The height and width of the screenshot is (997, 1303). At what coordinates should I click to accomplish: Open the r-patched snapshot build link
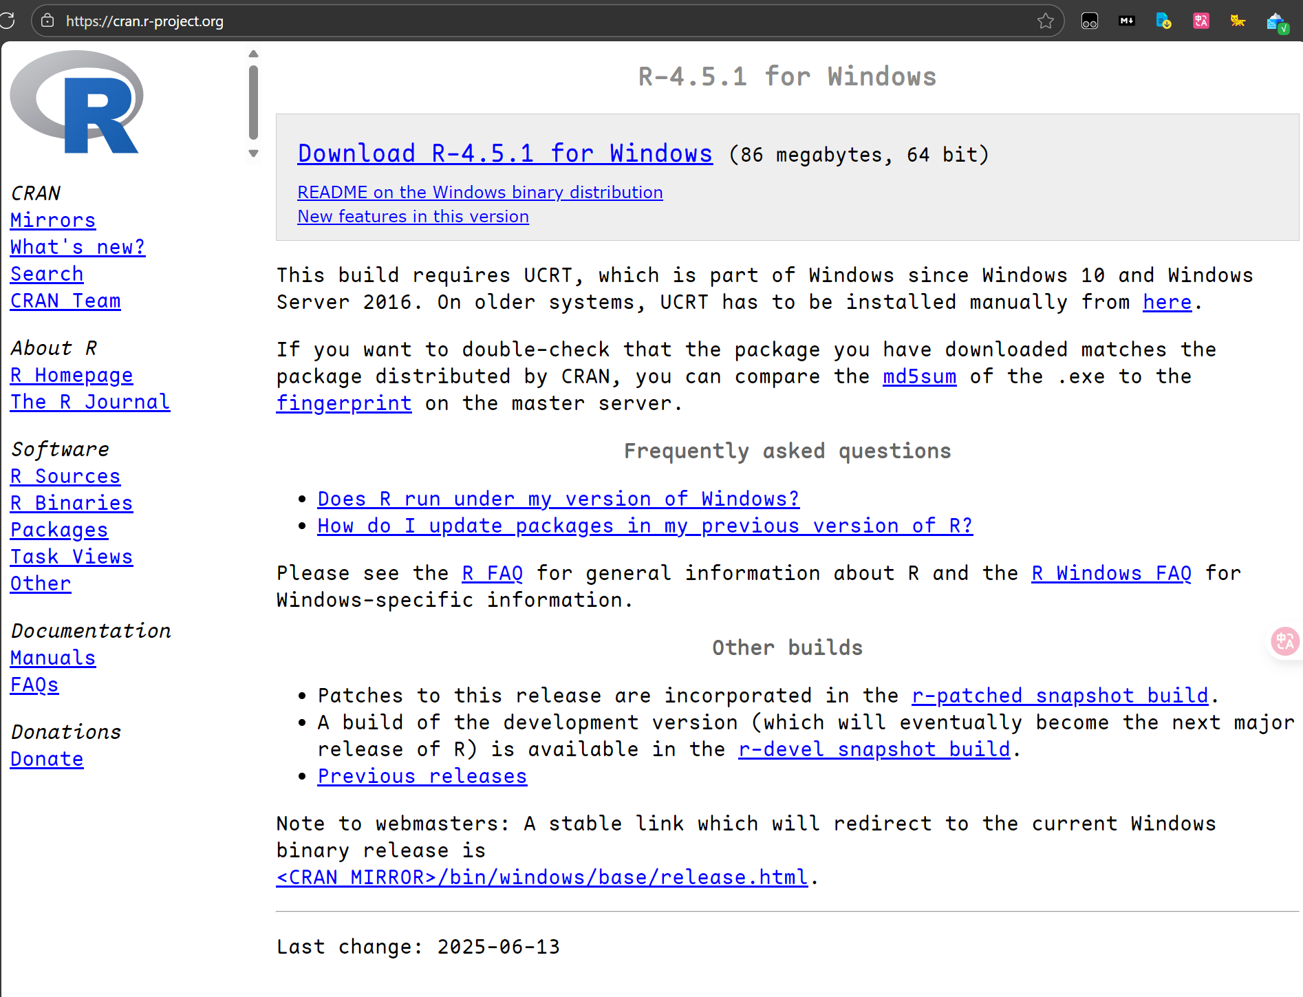[x=1060, y=696]
